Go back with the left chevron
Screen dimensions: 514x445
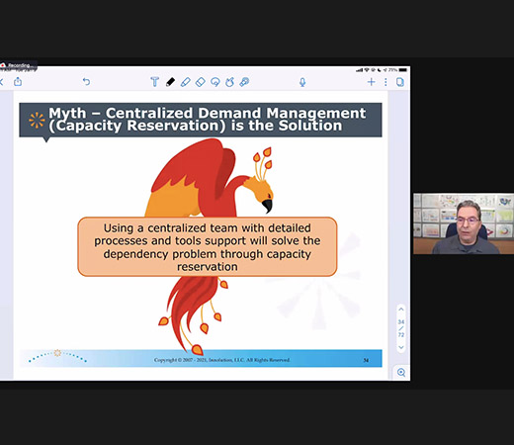click(x=2, y=82)
